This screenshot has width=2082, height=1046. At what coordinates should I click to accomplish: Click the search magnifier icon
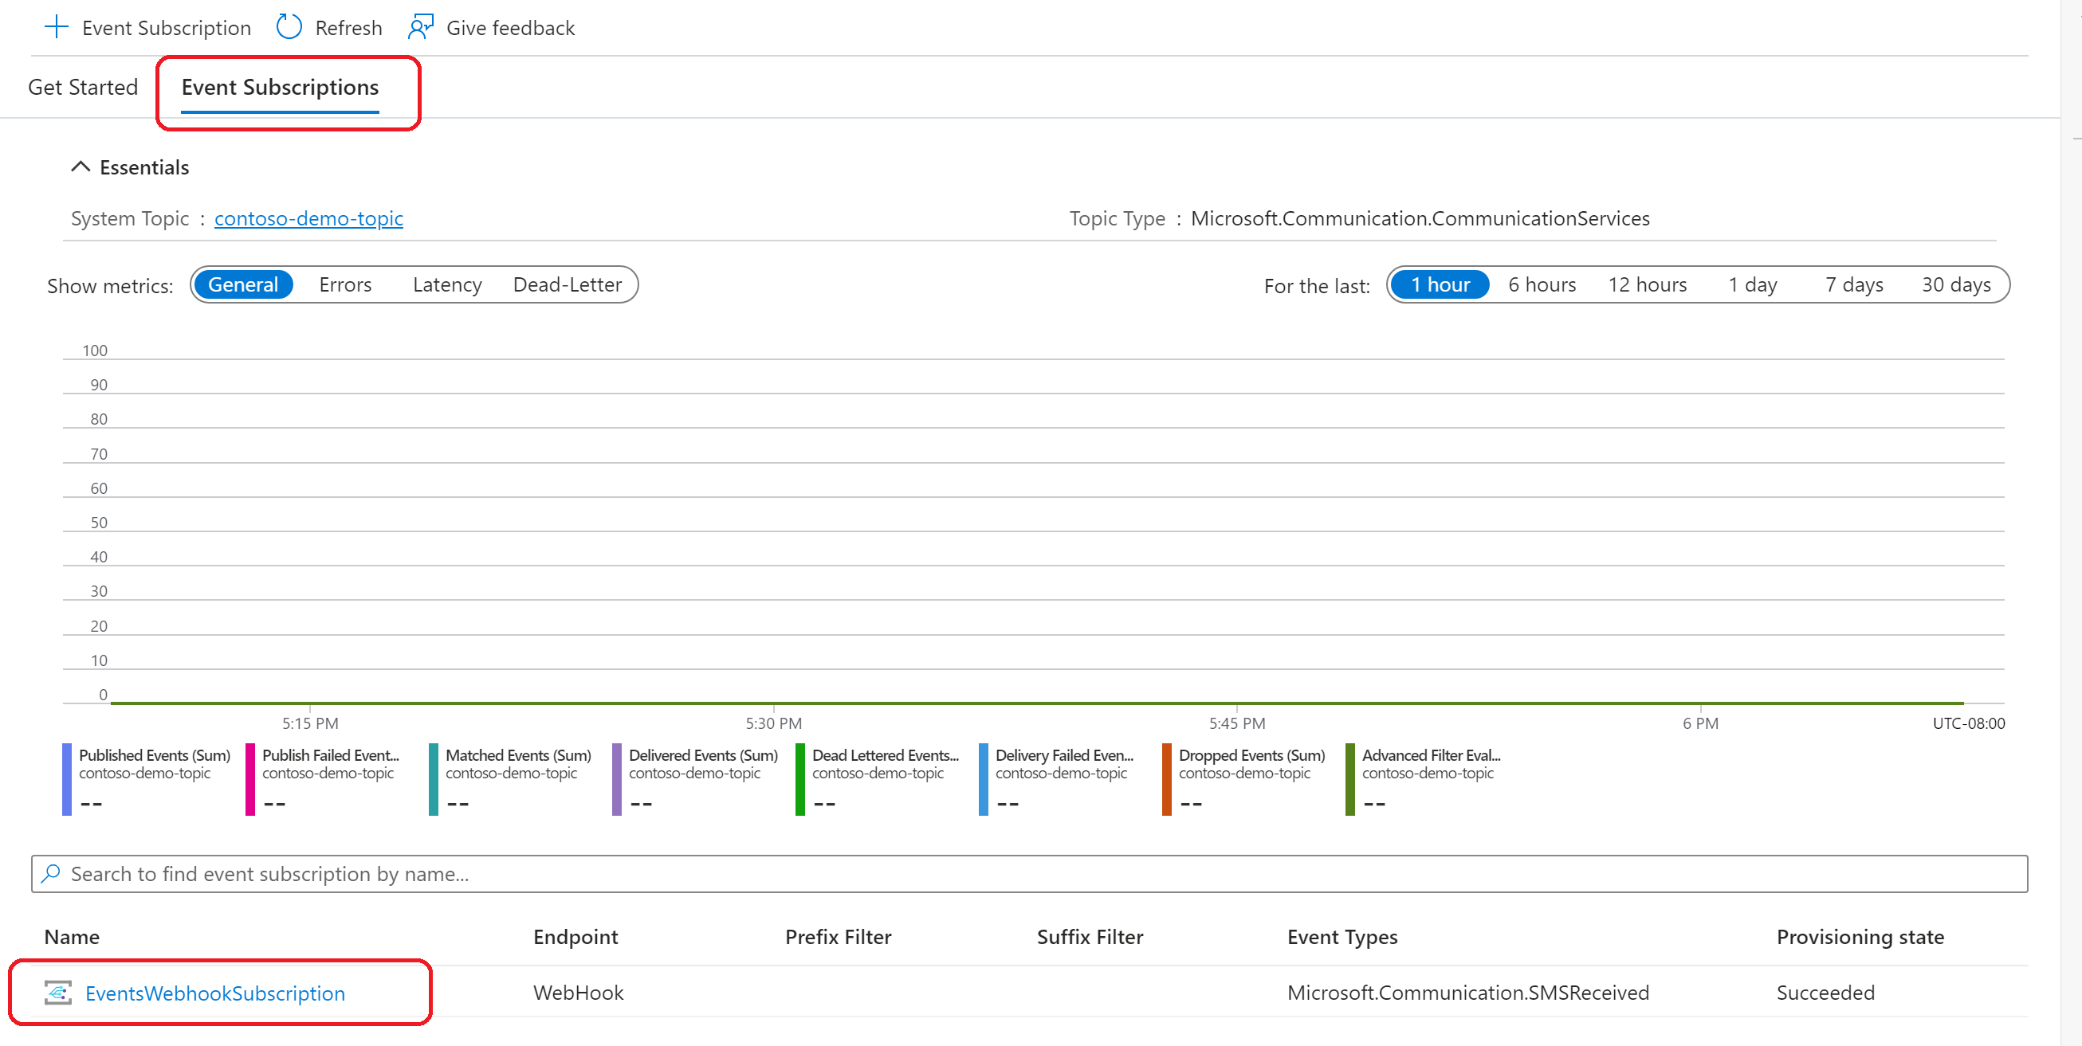coord(51,874)
